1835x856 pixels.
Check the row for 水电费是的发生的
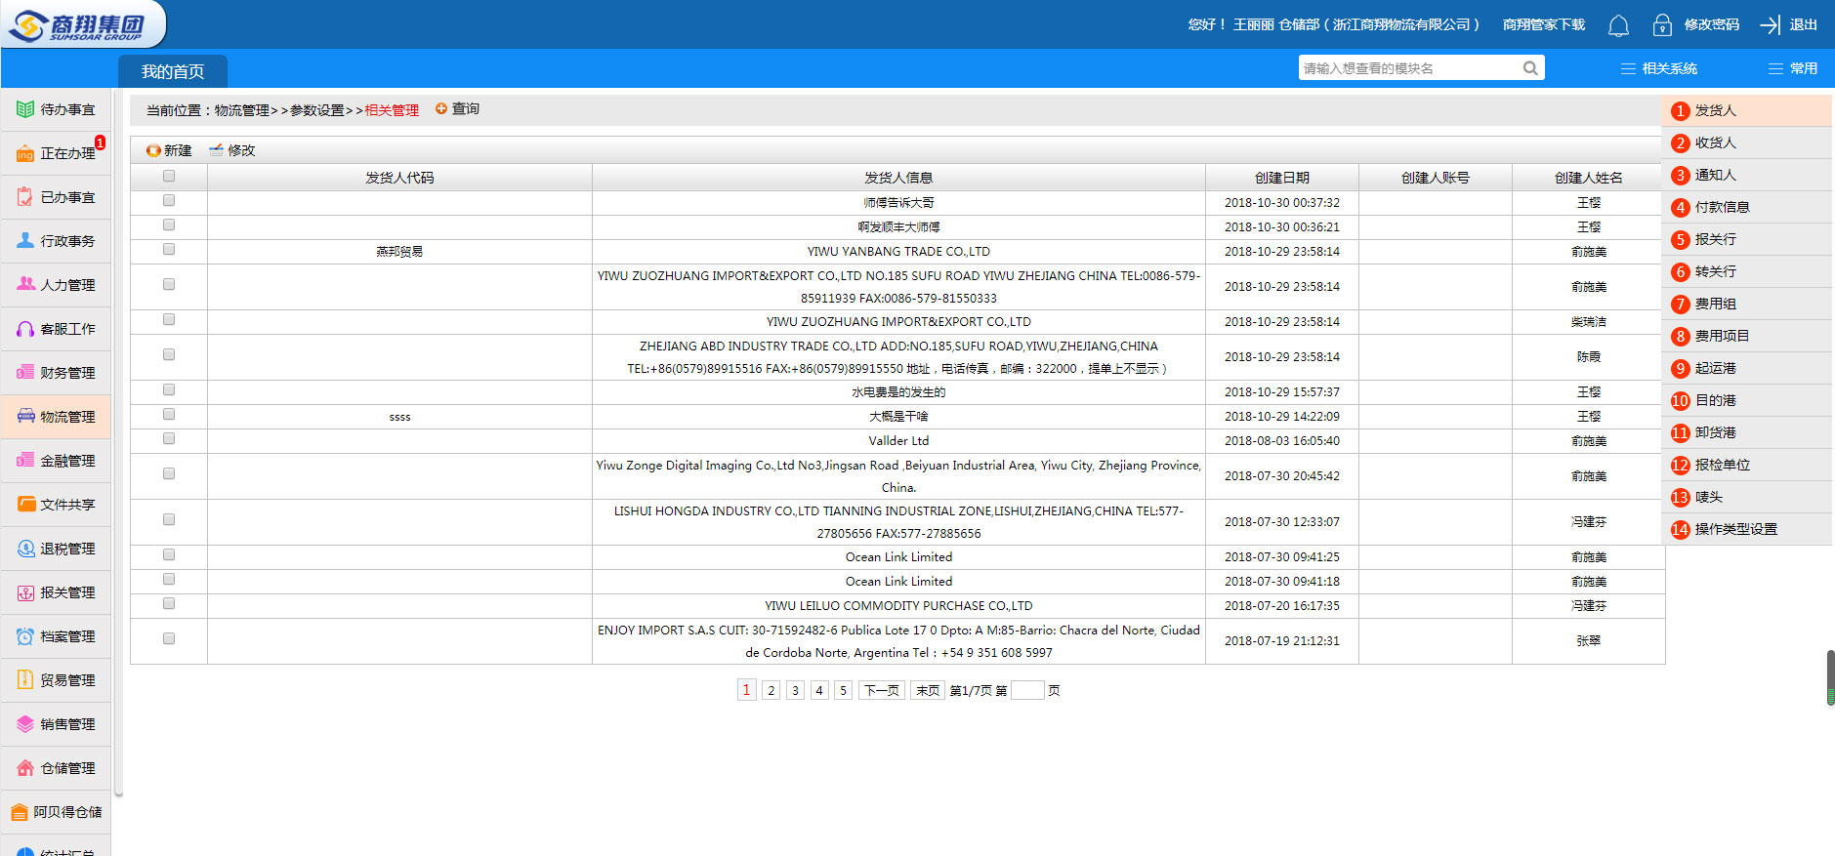[x=169, y=389]
